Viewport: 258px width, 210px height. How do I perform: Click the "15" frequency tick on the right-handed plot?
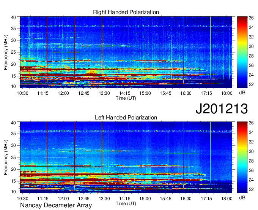point(13,76)
